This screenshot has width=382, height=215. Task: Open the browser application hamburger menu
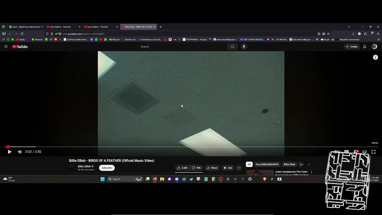click(378, 34)
